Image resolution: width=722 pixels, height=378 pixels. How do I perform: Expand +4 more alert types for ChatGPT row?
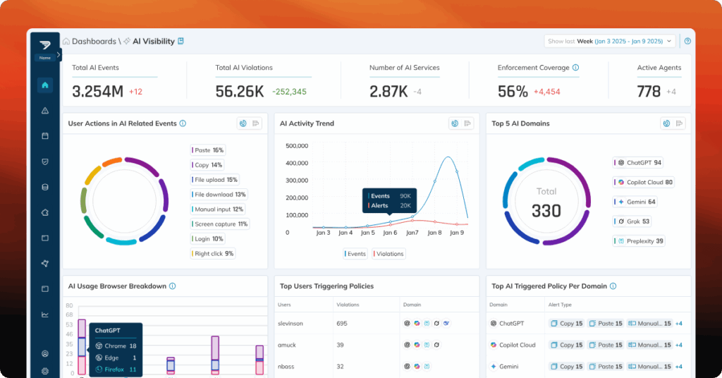[x=679, y=324]
